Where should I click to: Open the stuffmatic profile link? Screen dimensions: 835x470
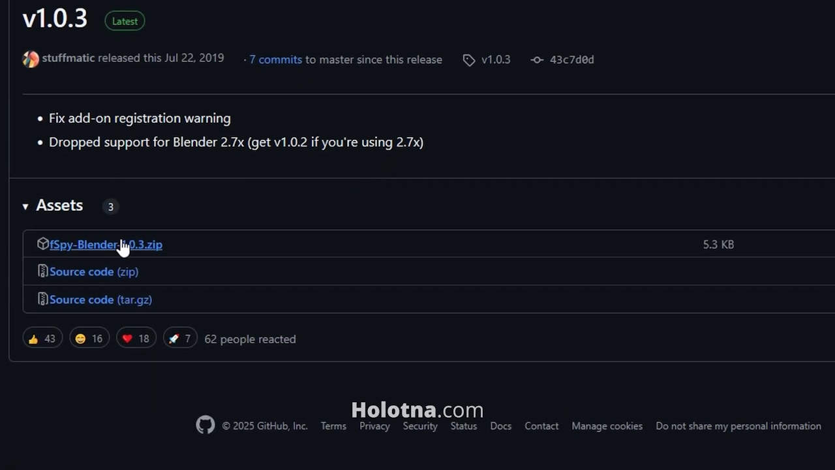[x=68, y=58]
